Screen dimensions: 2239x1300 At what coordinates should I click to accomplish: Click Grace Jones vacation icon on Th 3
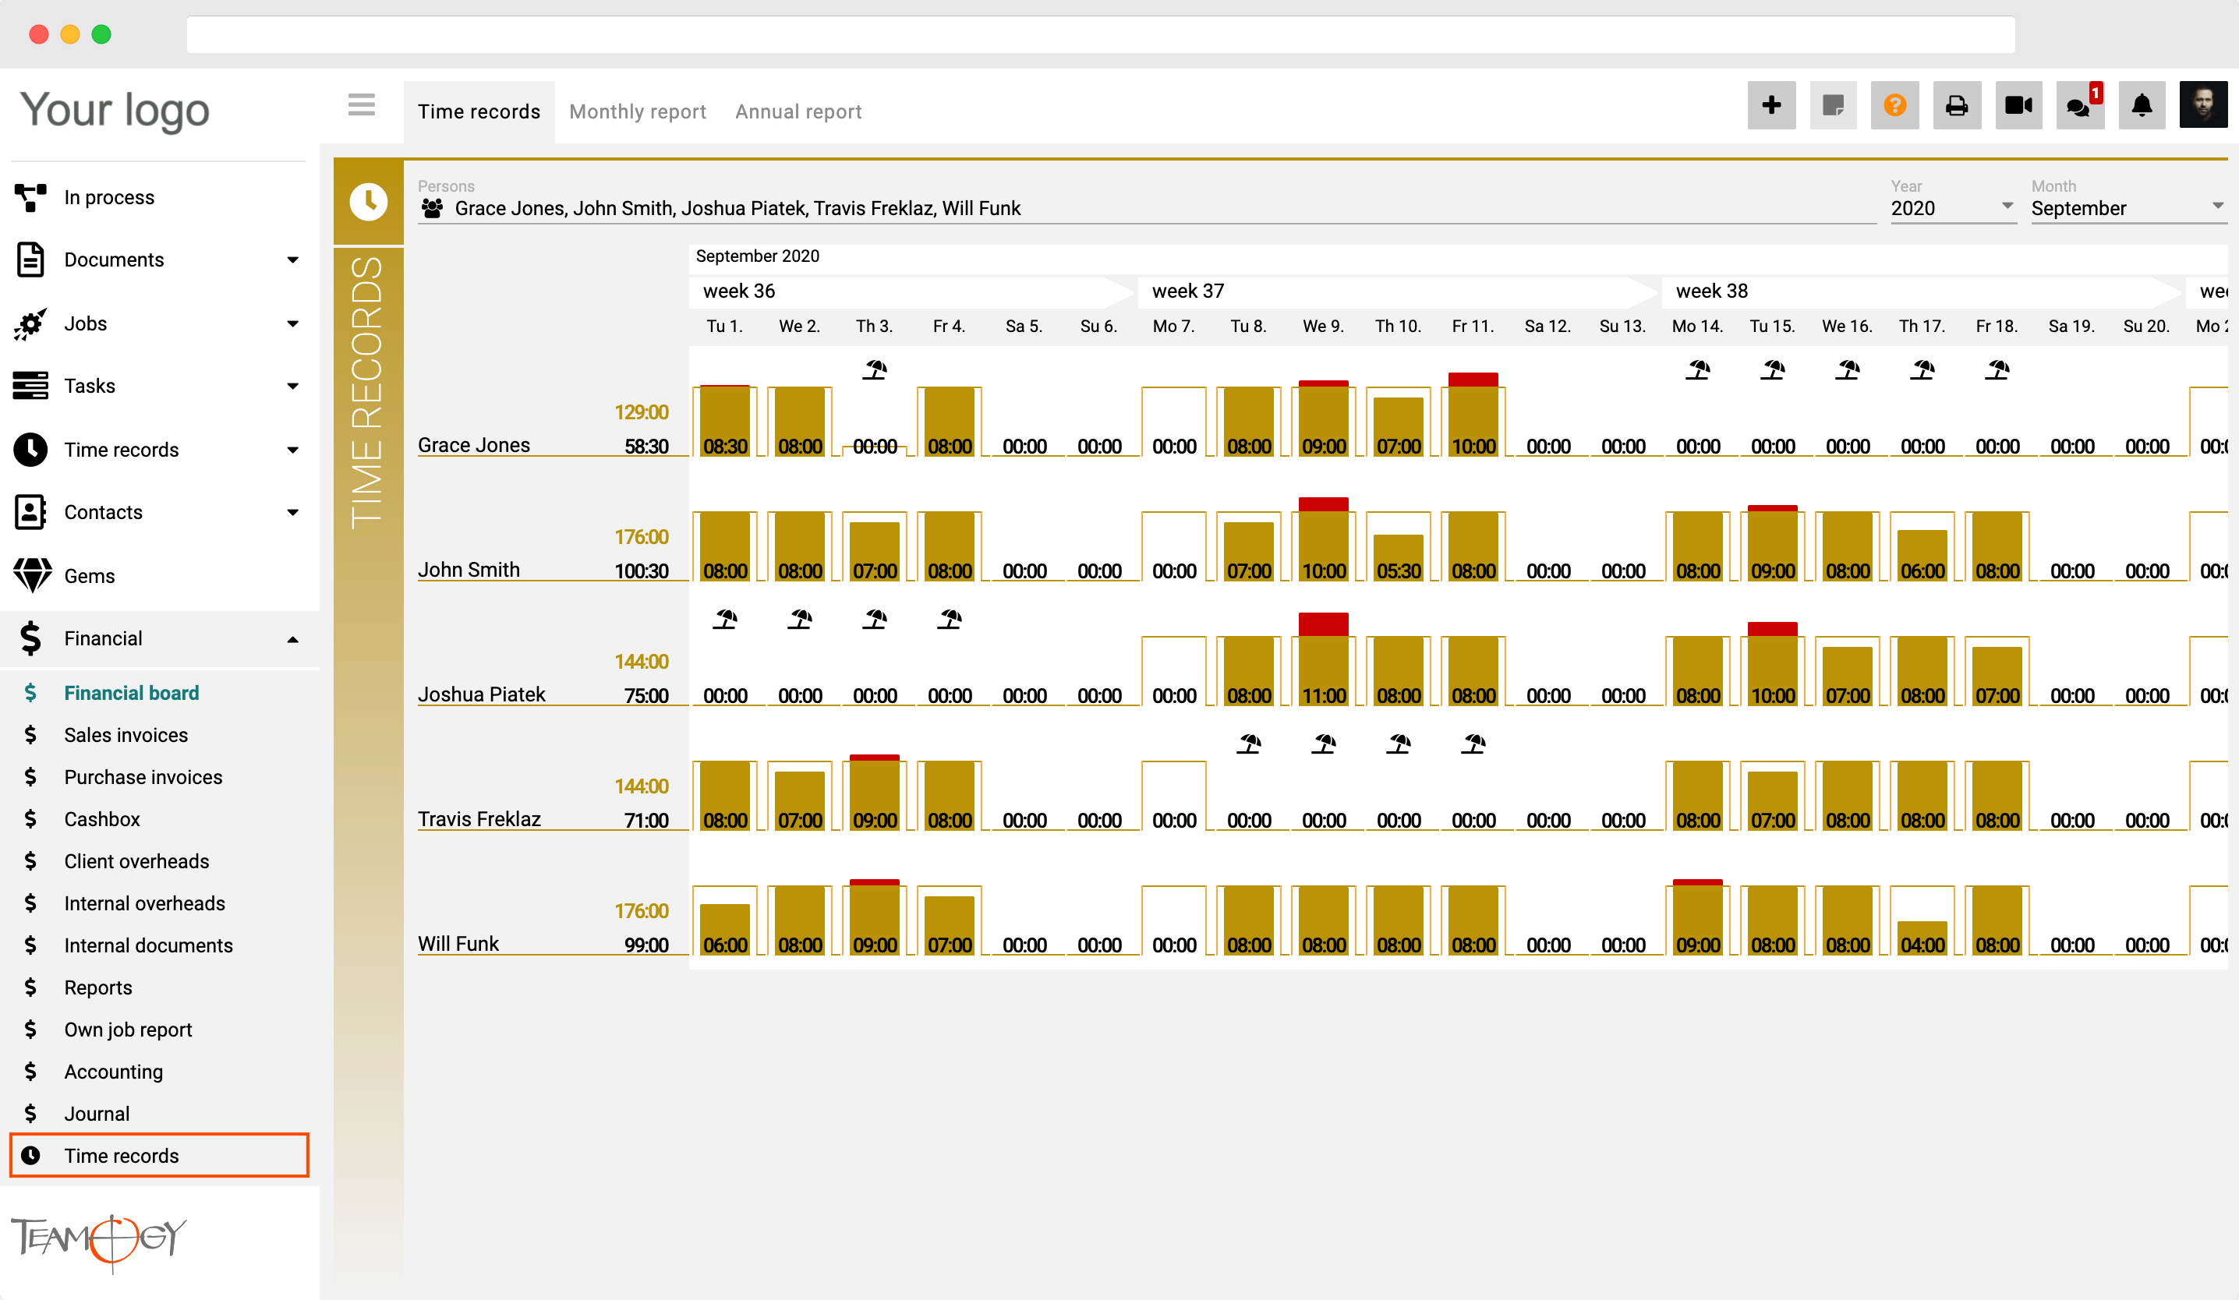click(x=875, y=369)
